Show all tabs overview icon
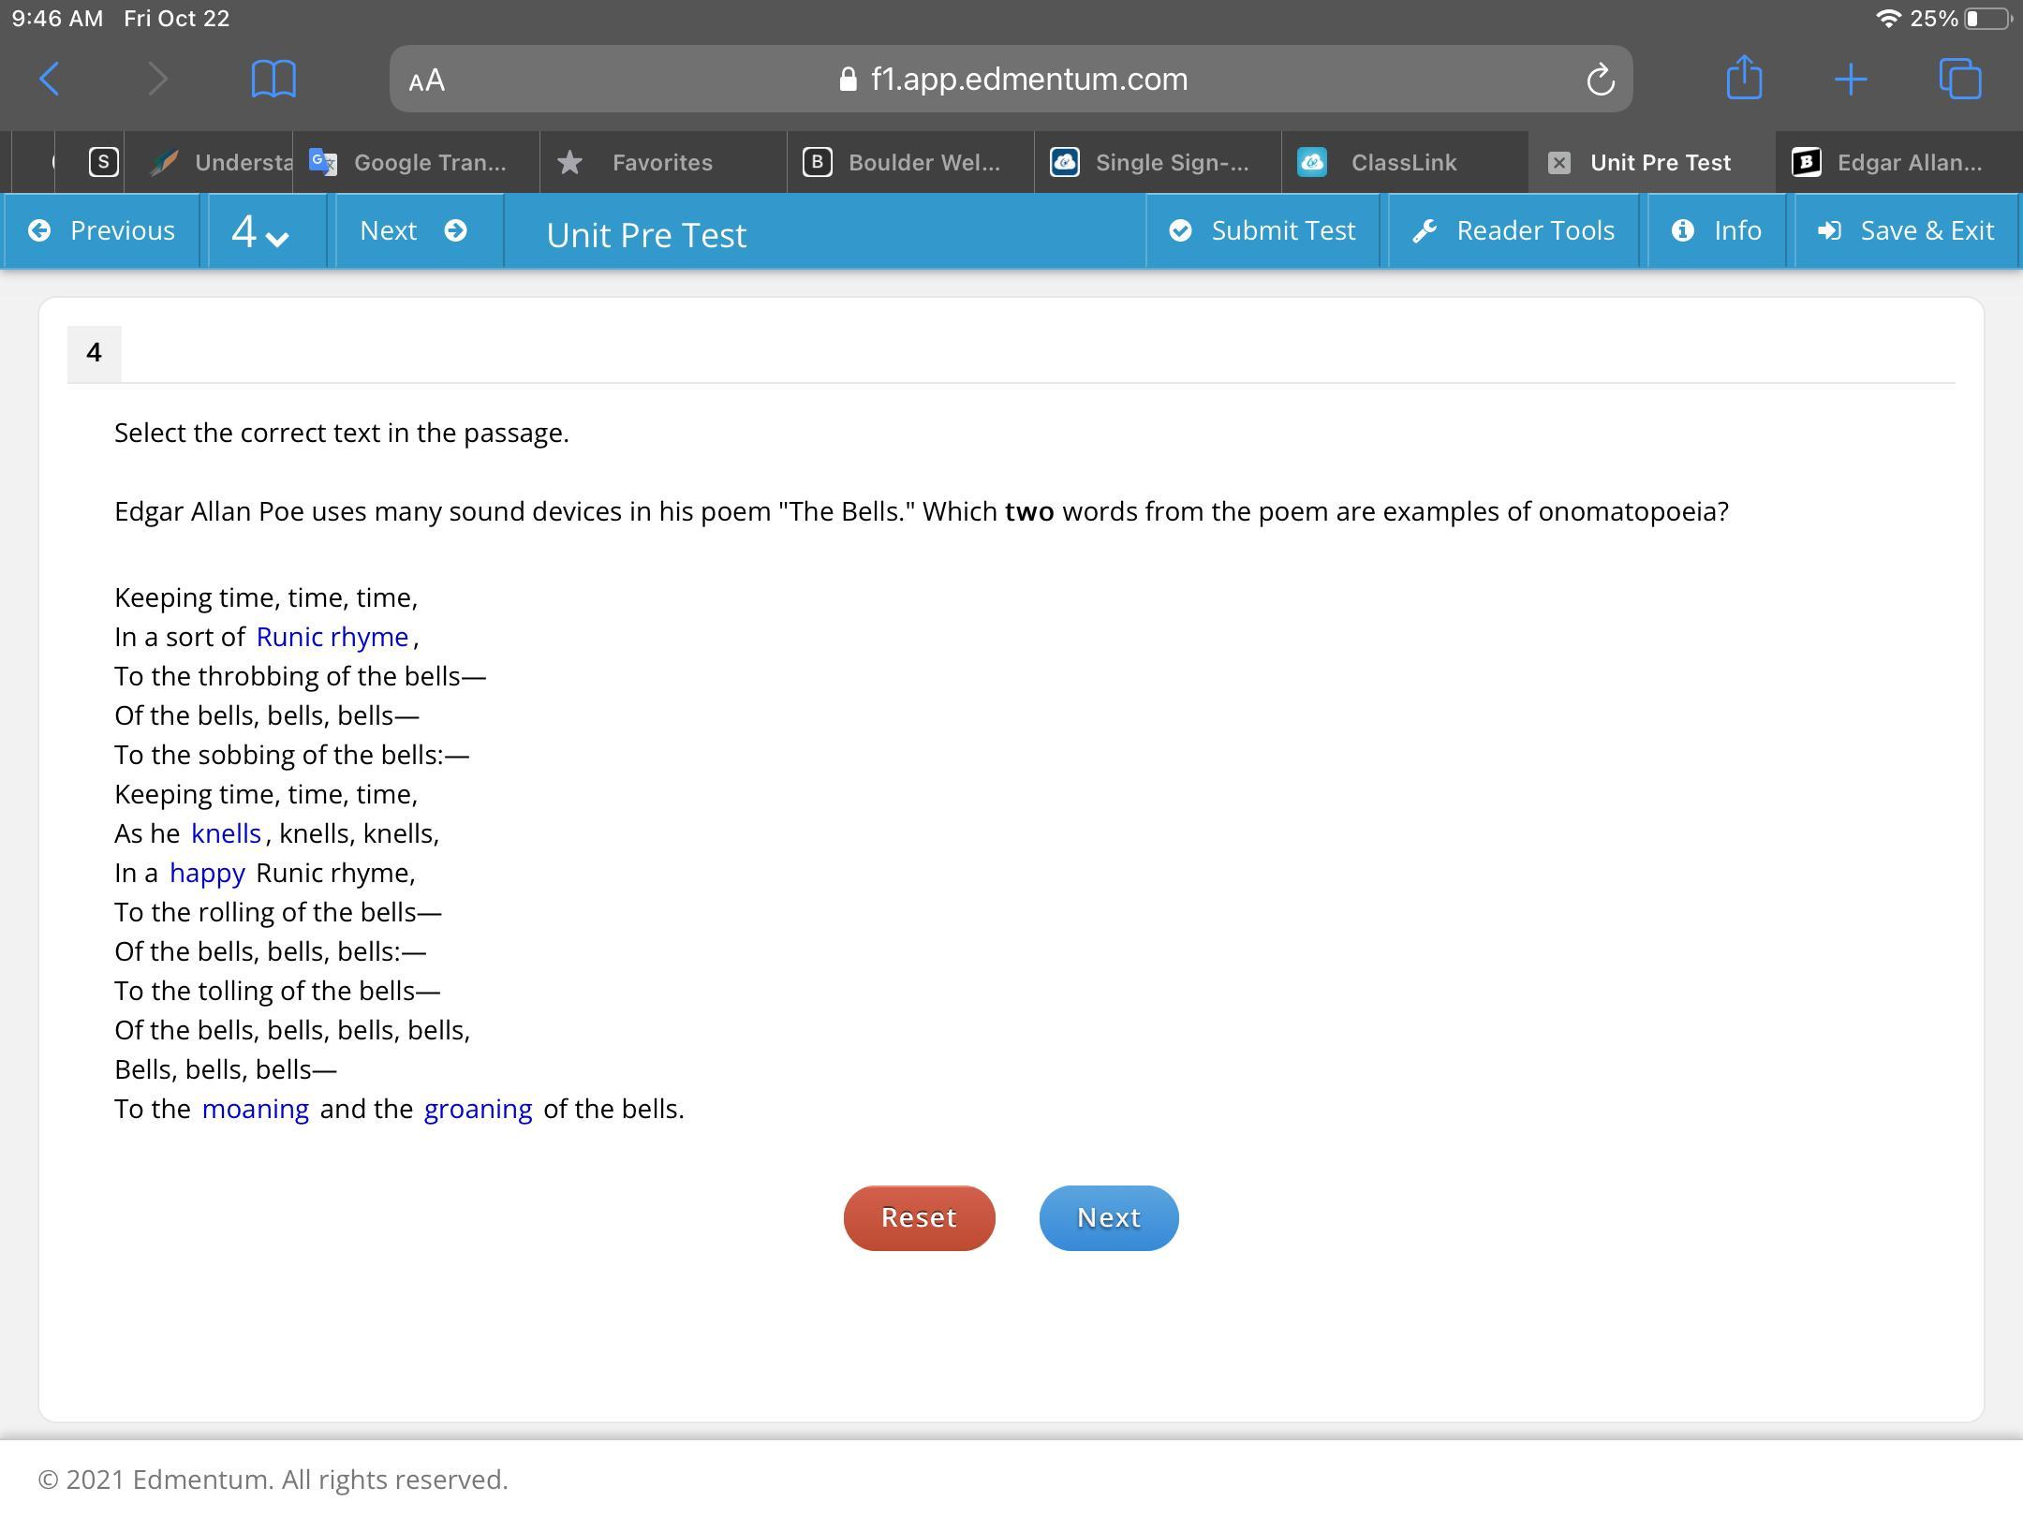 coord(1959,79)
